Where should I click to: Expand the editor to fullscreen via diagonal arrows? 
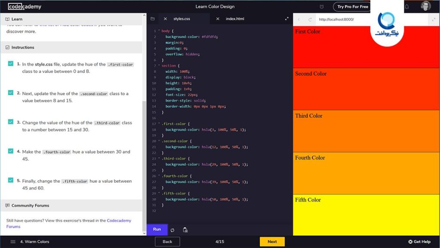(287, 19)
